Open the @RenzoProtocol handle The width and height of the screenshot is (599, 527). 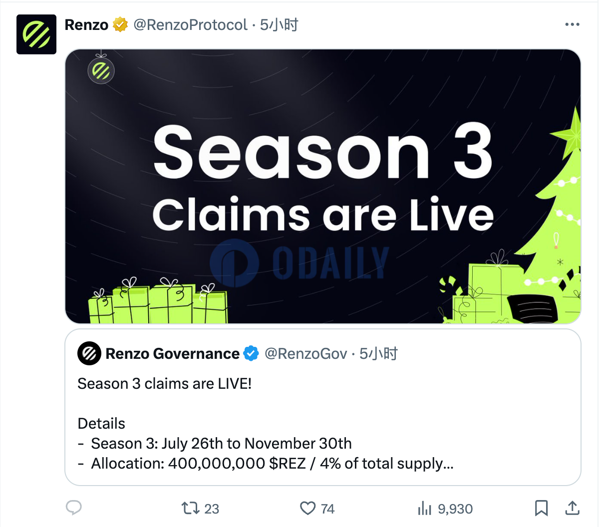pos(190,25)
